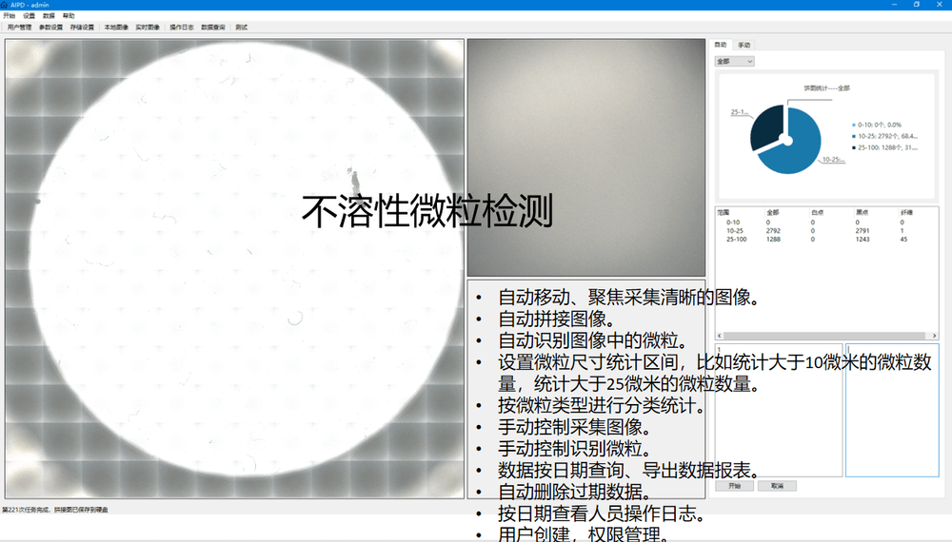The image size is (952, 542).
Task: Click the 测试 toolbar item
Action: coord(241,28)
